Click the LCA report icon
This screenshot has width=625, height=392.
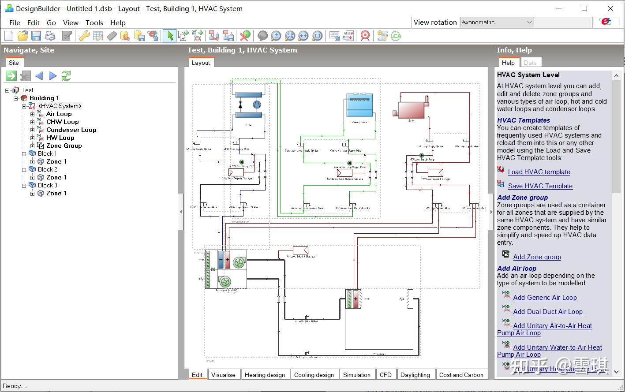coord(396,36)
